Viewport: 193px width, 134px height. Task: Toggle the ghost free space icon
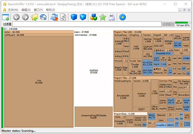pos(112,18)
